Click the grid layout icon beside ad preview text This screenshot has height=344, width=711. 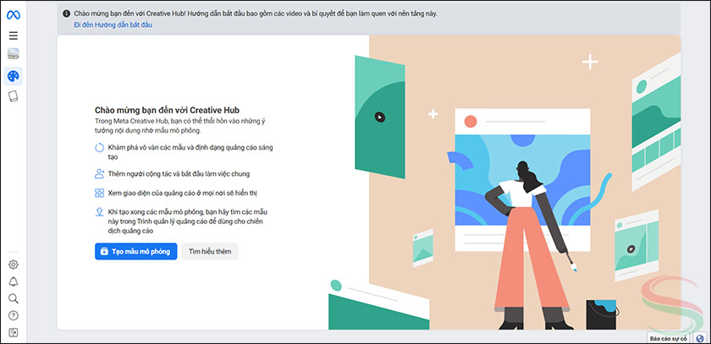pos(99,194)
